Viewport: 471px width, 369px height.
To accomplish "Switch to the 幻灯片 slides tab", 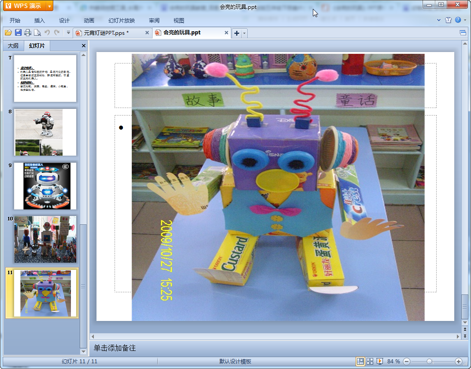I will pyautogui.click(x=37, y=46).
